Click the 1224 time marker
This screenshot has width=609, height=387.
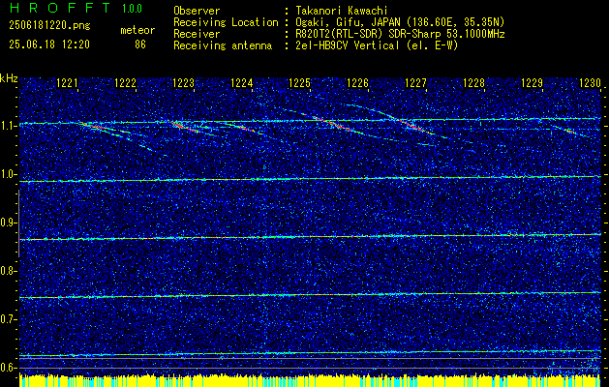[242, 82]
